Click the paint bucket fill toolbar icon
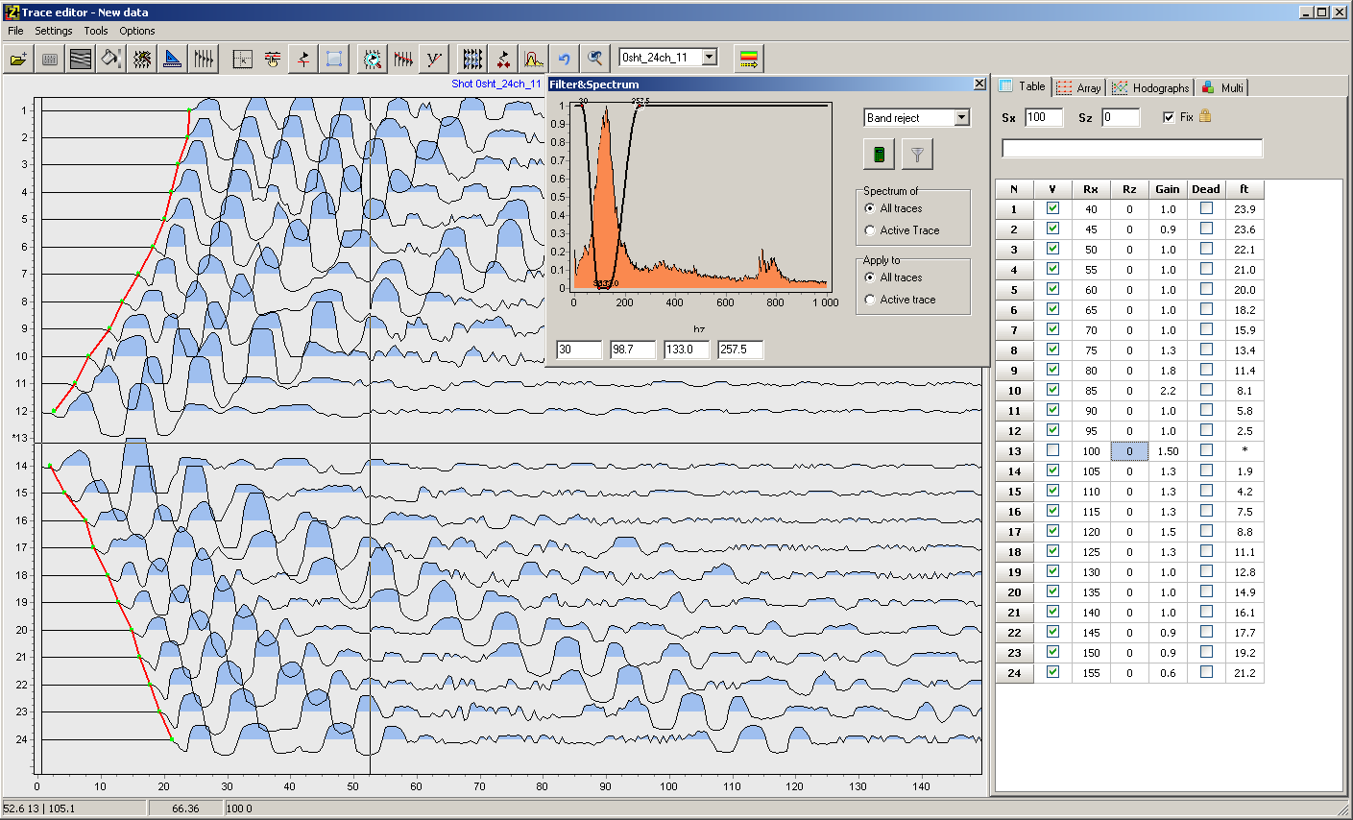The width and height of the screenshot is (1353, 820). point(111,60)
